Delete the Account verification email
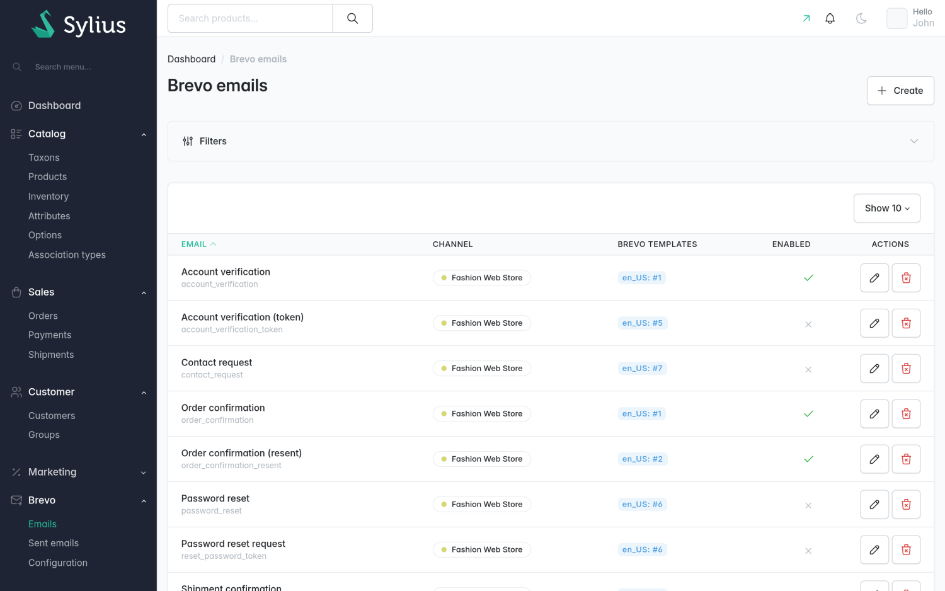The image size is (945, 591). 906,278
